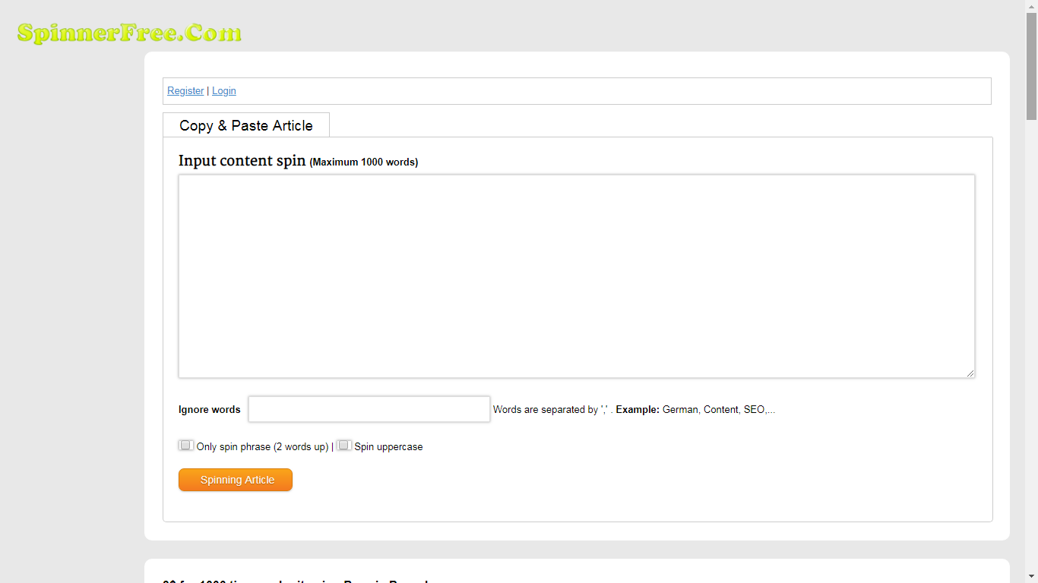The image size is (1038, 583).
Task: Select the 'Input content spin' heading text
Action: [242, 161]
